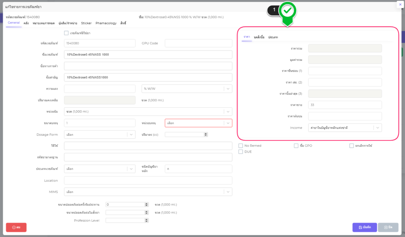Open the Phamacology tab
The width and height of the screenshot is (405, 237).
point(106,23)
